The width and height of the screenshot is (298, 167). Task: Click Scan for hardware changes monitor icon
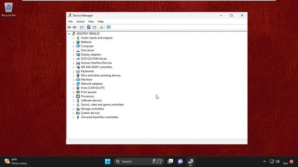coord(108,27)
